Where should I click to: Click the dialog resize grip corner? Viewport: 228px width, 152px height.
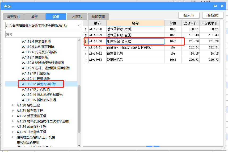[224, 148]
